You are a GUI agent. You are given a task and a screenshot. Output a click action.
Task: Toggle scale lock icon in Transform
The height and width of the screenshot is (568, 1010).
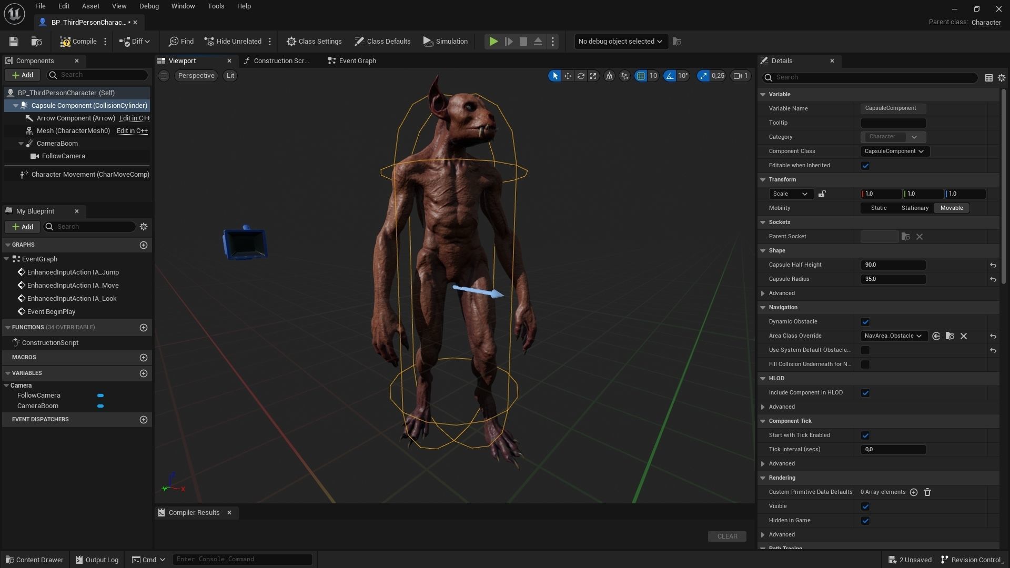coord(822,194)
